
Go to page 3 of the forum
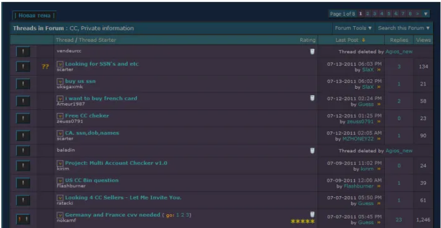coord(375,14)
